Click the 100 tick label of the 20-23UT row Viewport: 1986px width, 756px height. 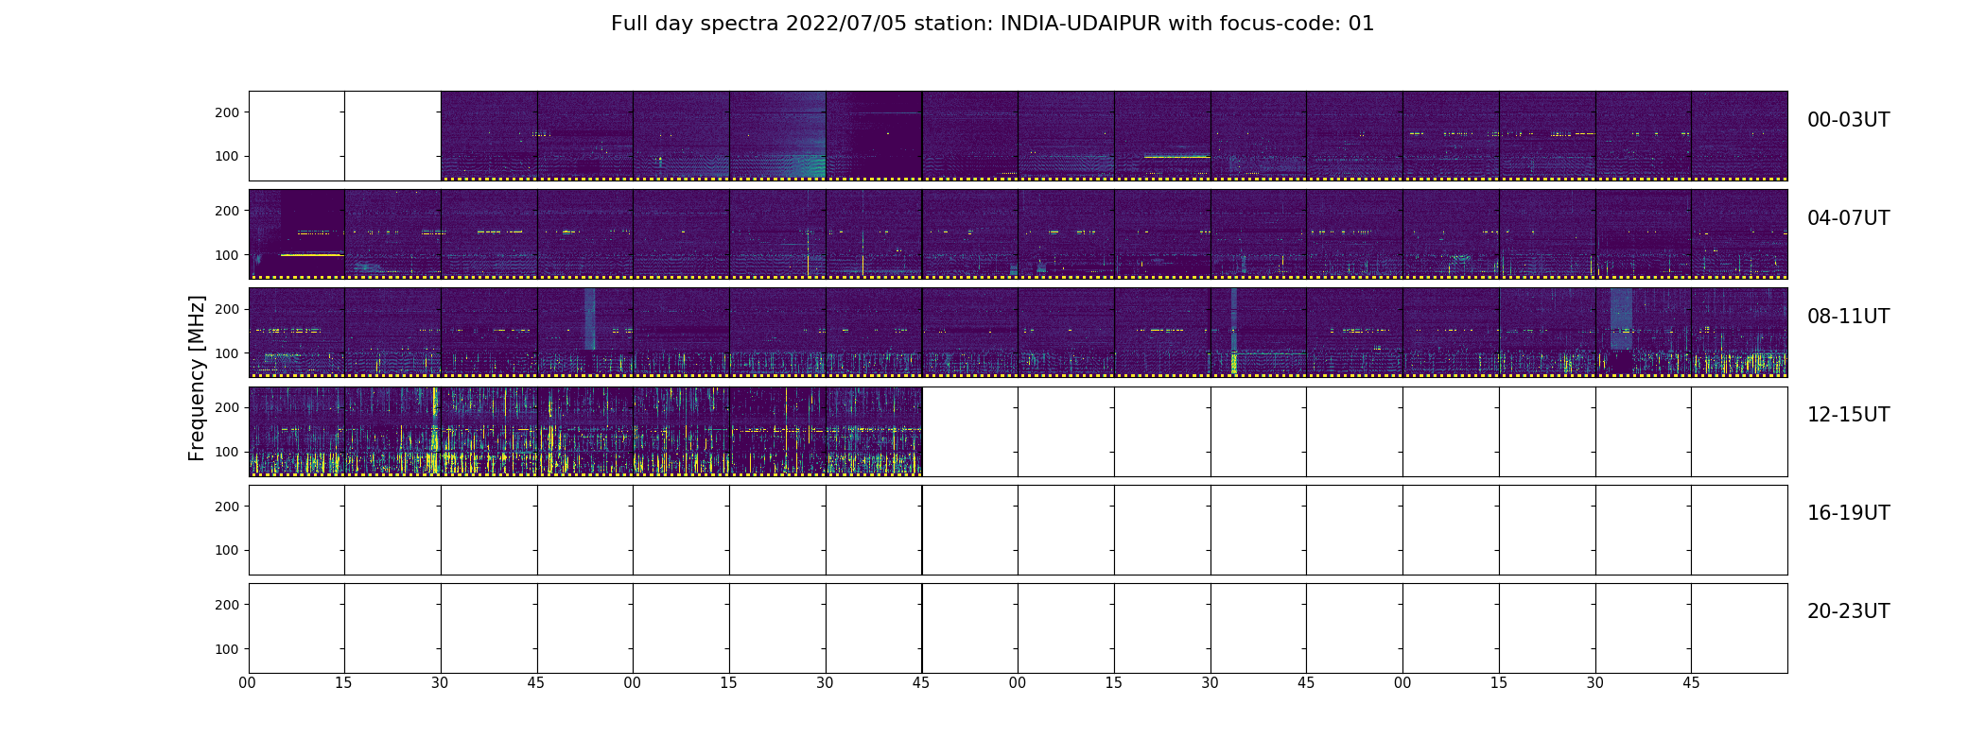(228, 649)
